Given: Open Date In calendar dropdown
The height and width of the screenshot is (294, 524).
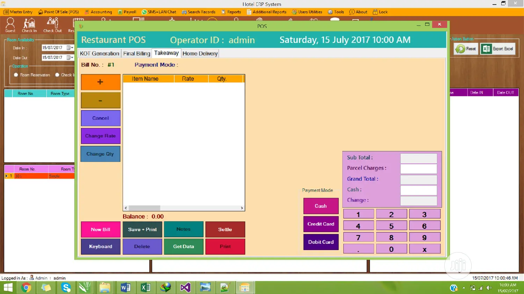Looking at the screenshot, I should click(x=70, y=48).
